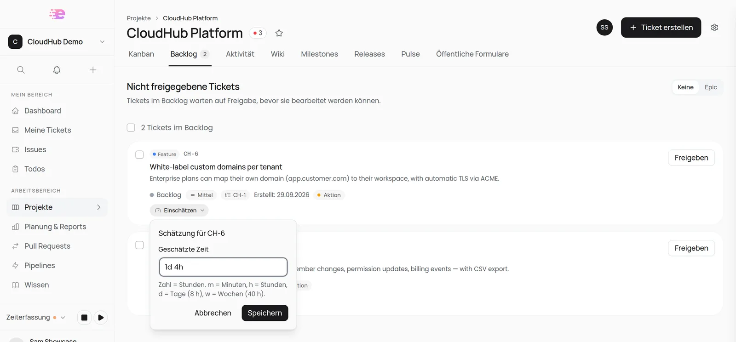The image size is (736, 342).
Task: Open the Releases tab
Action: pos(369,54)
